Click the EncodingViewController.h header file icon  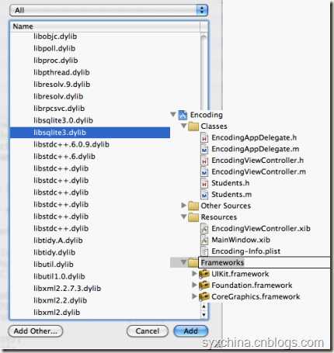[204, 161]
